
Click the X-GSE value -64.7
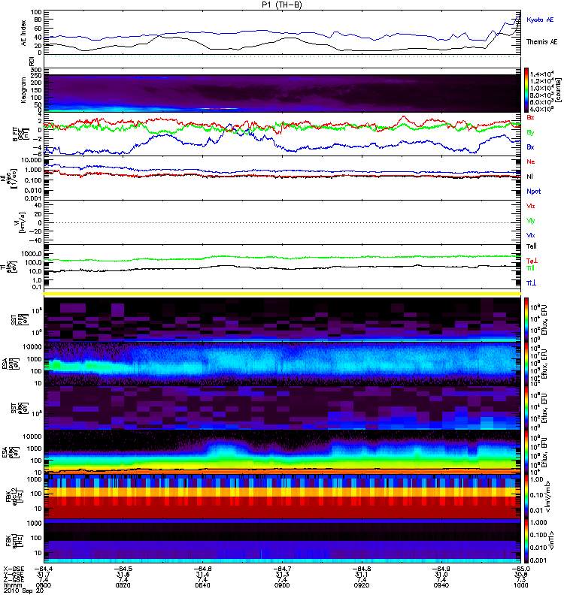coord(282,569)
